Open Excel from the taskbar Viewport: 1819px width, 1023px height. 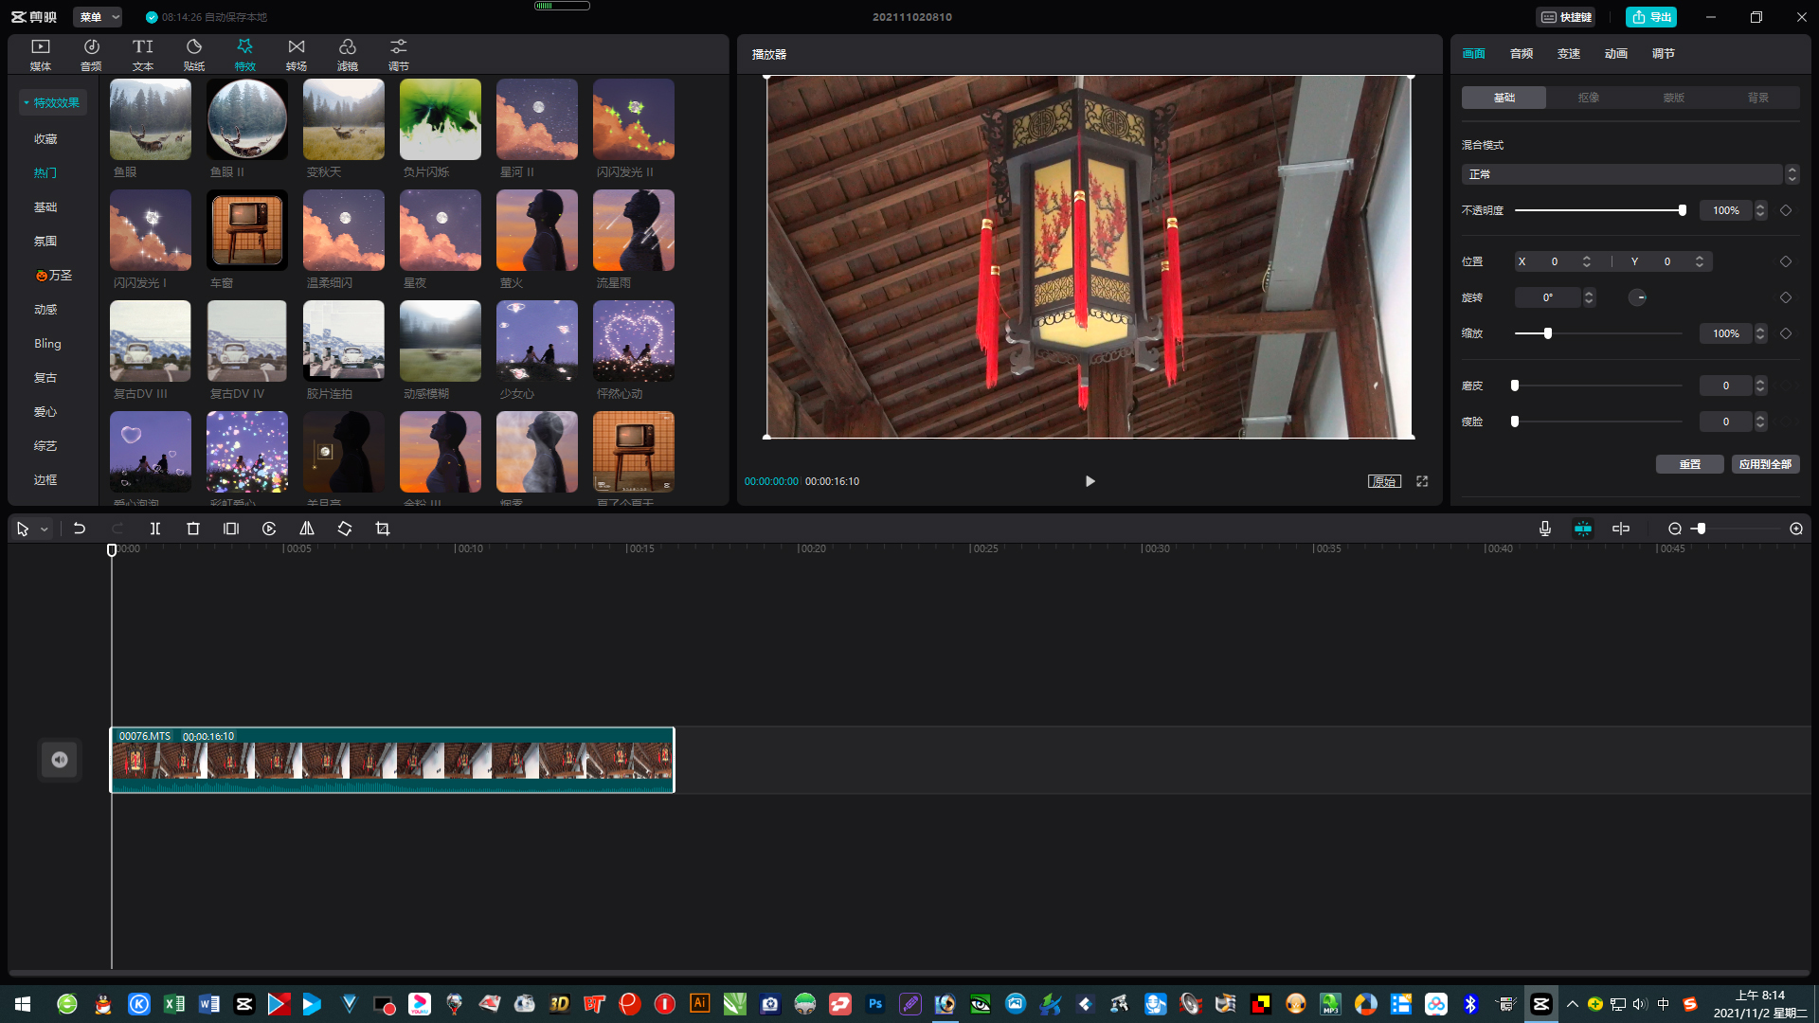[174, 1004]
